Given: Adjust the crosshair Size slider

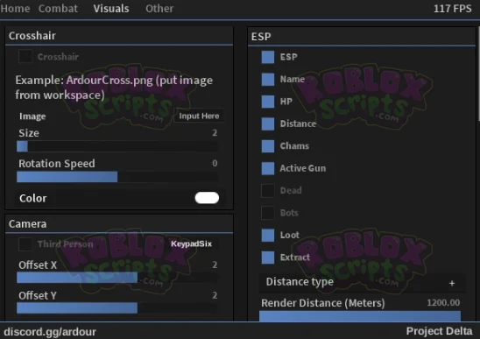Looking at the screenshot, I should [117, 146].
